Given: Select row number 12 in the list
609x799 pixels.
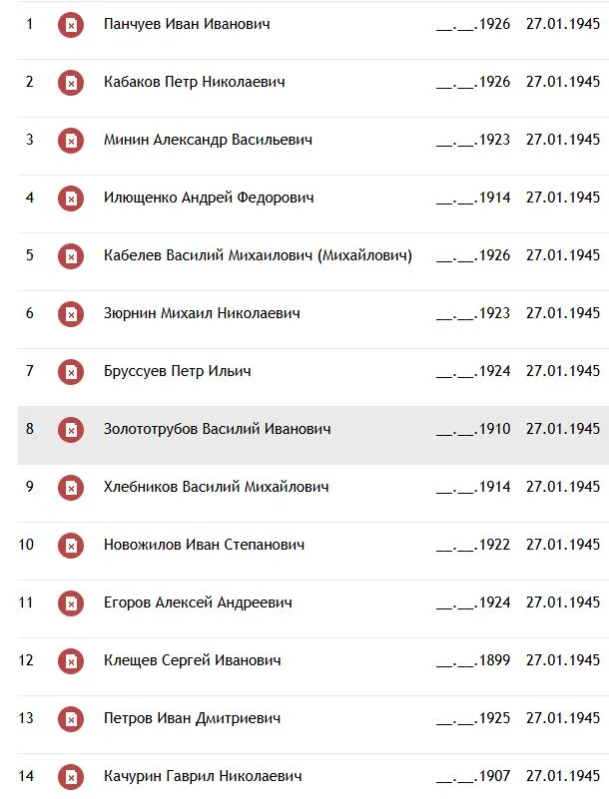Looking at the screenshot, I should coord(26,660).
